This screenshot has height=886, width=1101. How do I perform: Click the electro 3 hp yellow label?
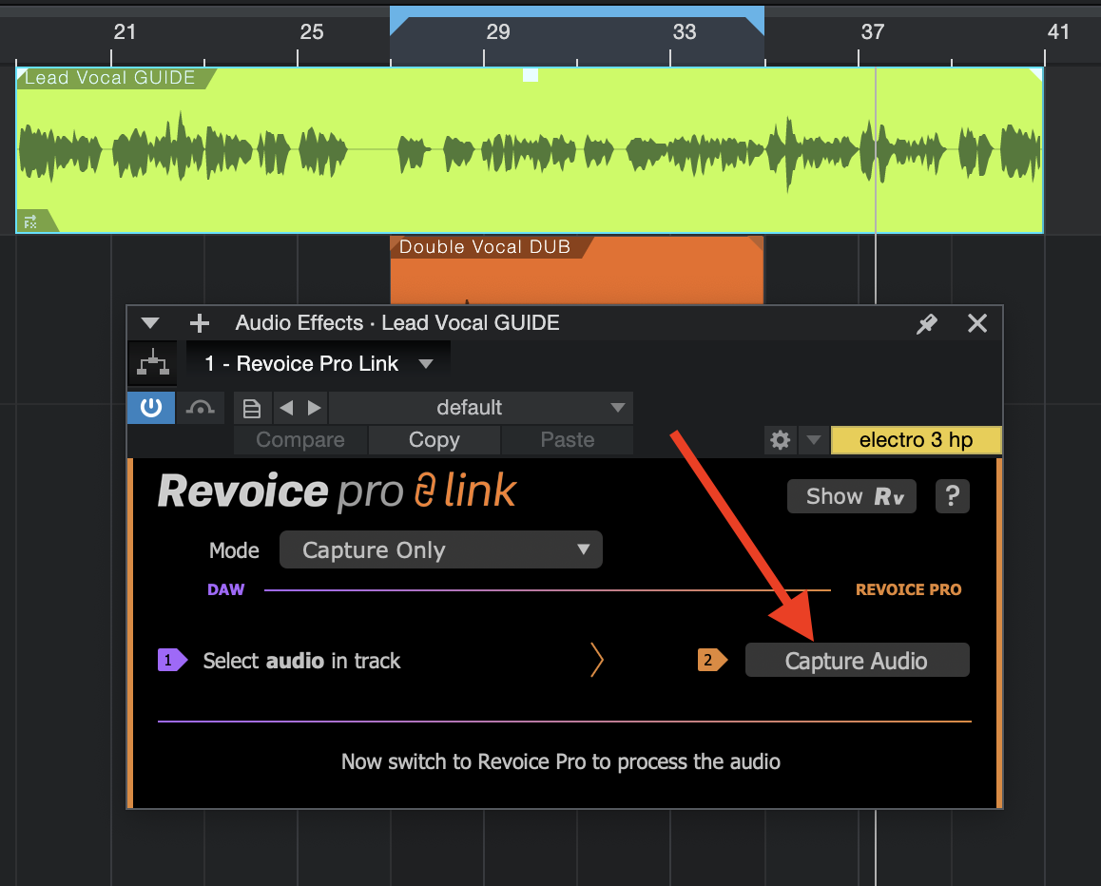point(915,440)
